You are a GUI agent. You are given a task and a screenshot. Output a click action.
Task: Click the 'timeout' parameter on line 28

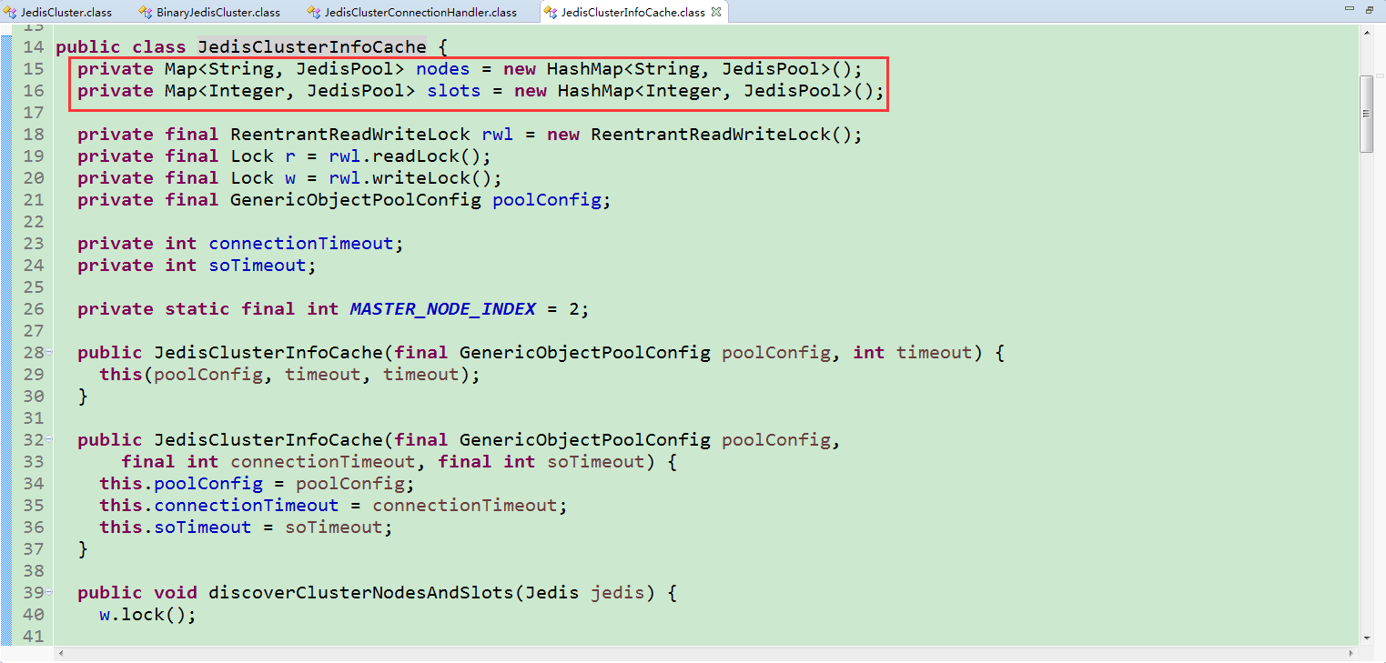tap(935, 353)
